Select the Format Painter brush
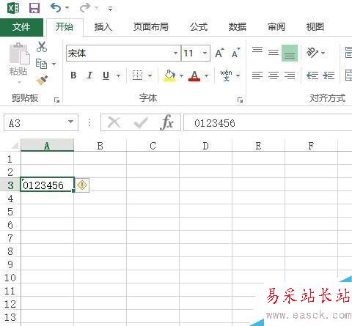The height and width of the screenshot is (326, 352). pos(42,81)
